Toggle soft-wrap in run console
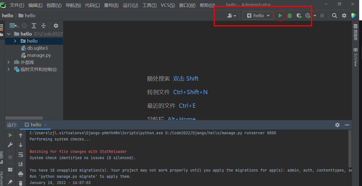The height and width of the screenshot is (186, 362). [21, 155]
